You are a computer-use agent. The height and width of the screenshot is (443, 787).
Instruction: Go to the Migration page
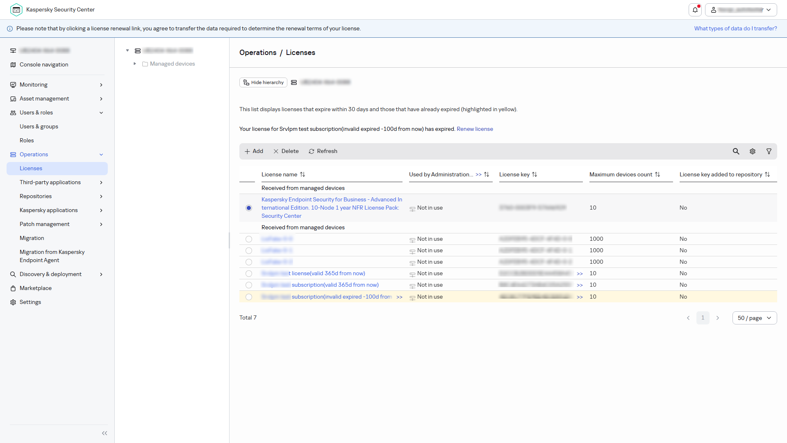coord(32,238)
